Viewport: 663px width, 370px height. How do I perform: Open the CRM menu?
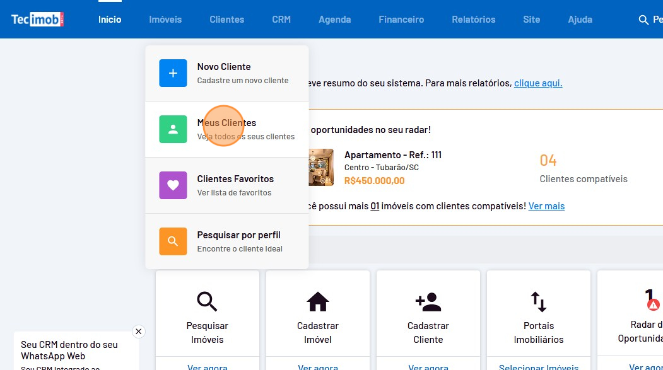coord(281,20)
